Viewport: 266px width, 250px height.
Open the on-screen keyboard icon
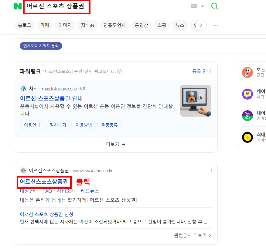click(194, 6)
